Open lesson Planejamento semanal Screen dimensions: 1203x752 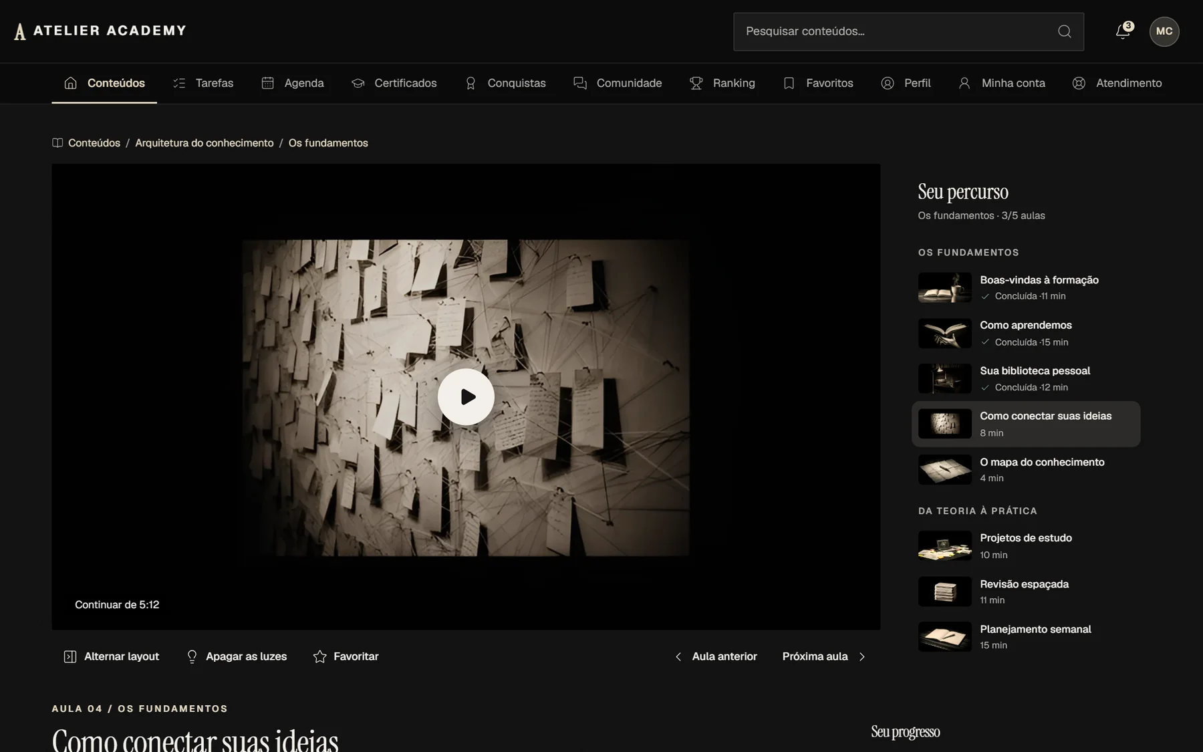pyautogui.click(x=1026, y=636)
